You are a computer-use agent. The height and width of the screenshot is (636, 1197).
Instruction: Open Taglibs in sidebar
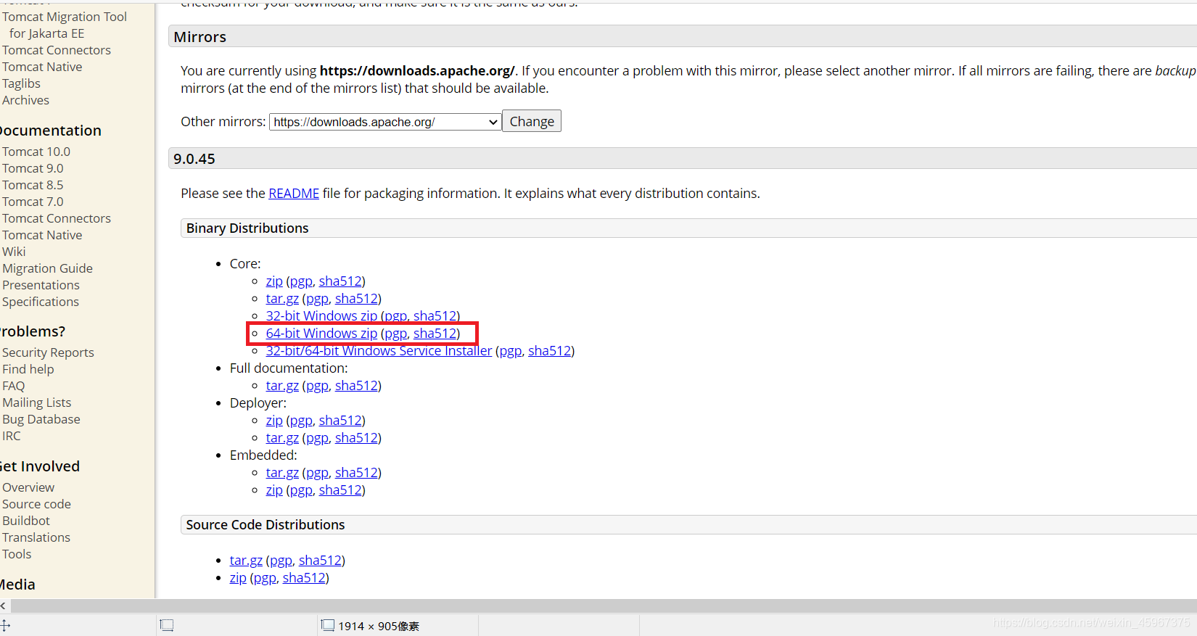(21, 83)
